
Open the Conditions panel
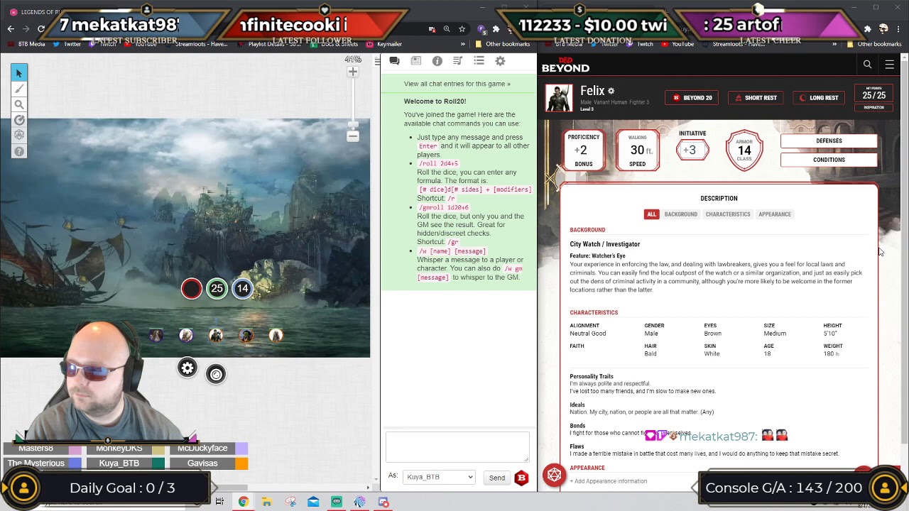[829, 160]
